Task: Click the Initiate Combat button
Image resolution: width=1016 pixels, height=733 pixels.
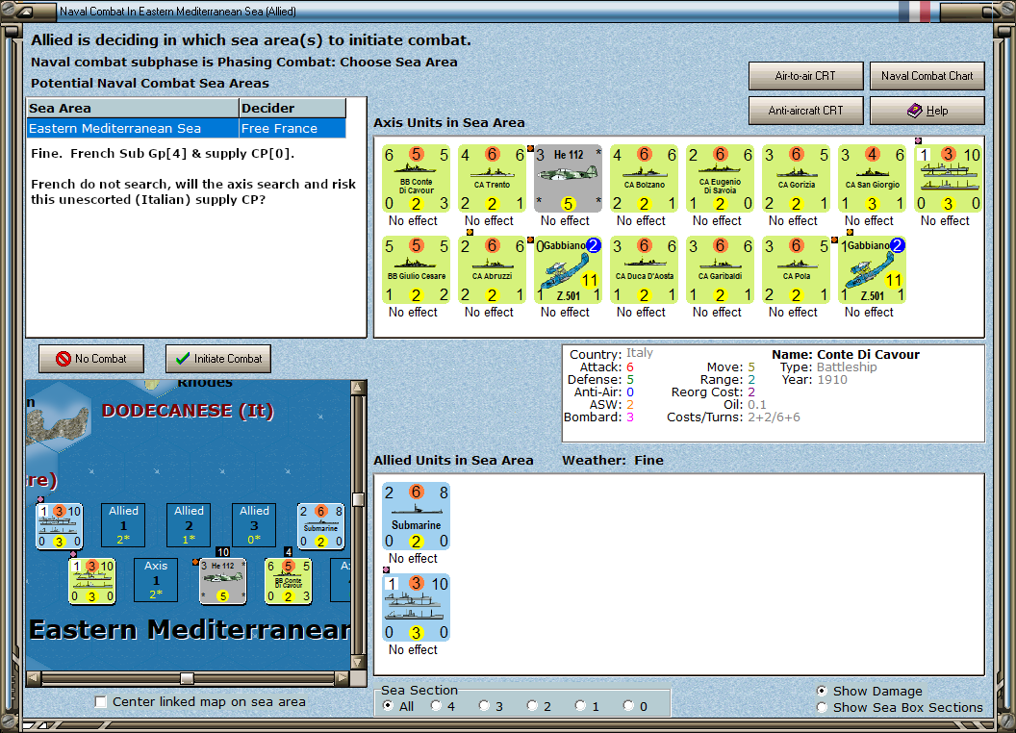Action: point(218,359)
